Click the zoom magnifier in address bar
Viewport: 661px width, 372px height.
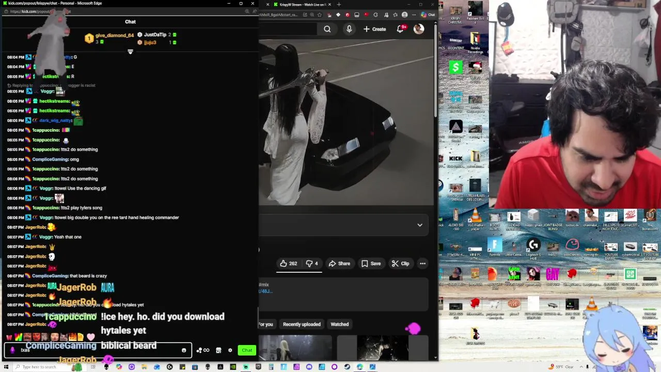pos(312,14)
